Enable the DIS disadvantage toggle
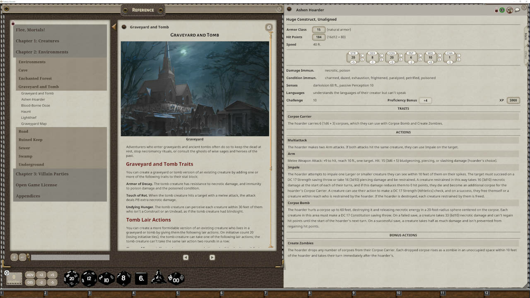 tap(30, 282)
